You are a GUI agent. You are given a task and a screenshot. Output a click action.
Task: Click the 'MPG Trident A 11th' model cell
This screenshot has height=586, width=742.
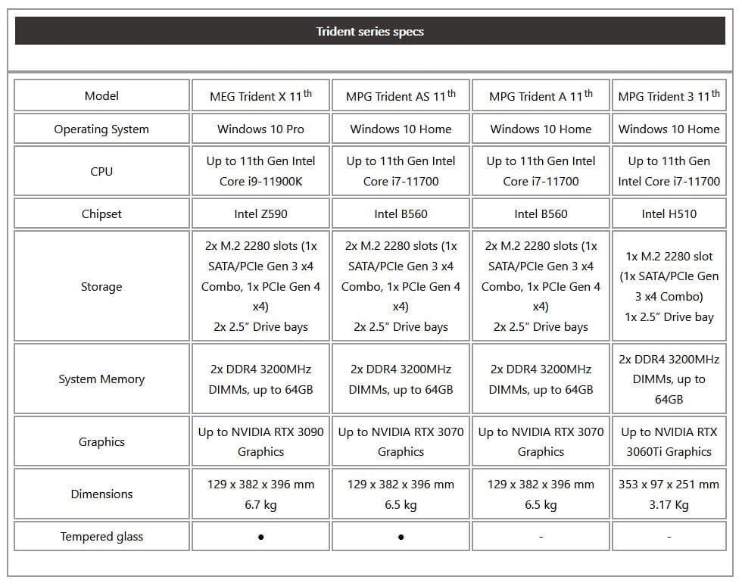point(541,95)
